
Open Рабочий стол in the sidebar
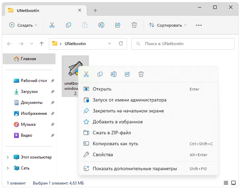pos(30,81)
